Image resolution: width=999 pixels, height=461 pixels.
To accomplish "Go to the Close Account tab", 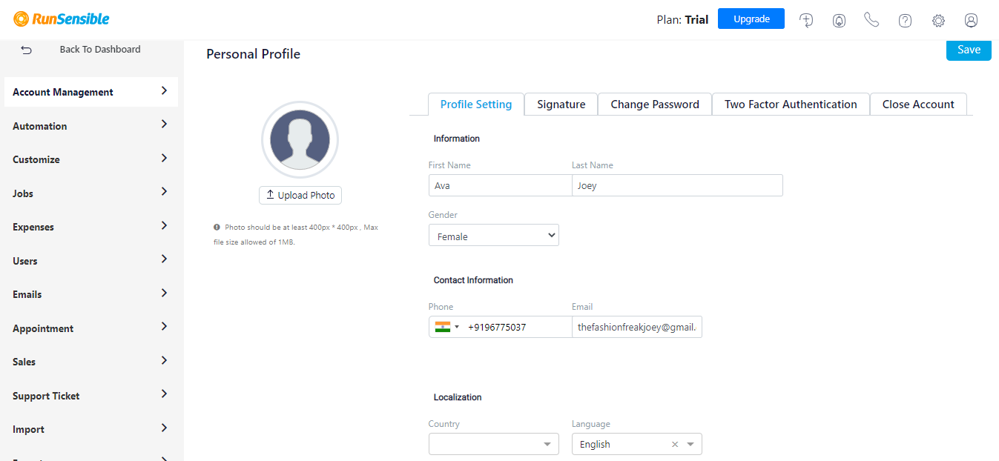I will [x=918, y=105].
